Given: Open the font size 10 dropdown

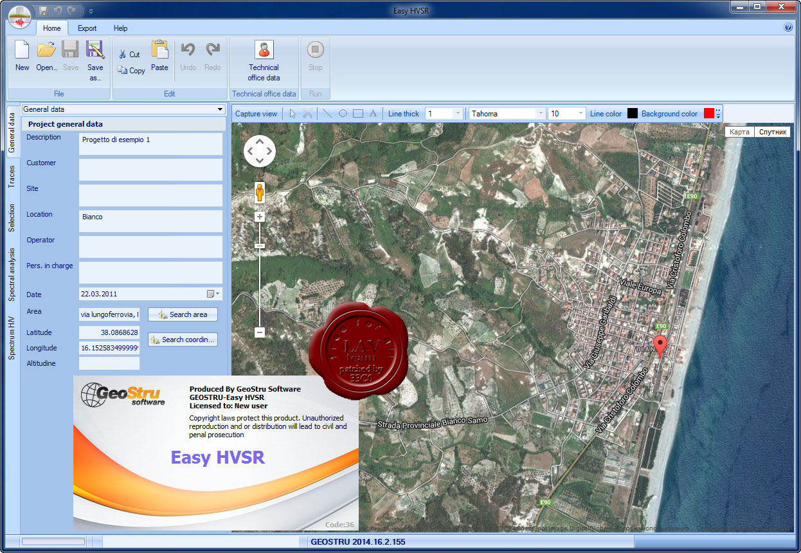Looking at the screenshot, I should coord(581,113).
